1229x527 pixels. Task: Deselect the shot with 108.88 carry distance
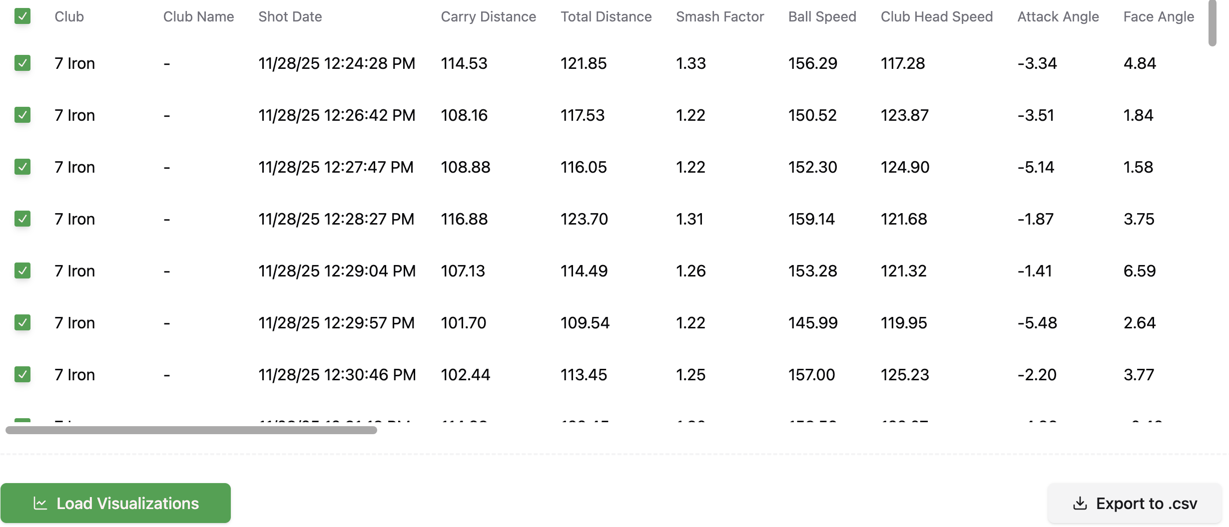[22, 167]
